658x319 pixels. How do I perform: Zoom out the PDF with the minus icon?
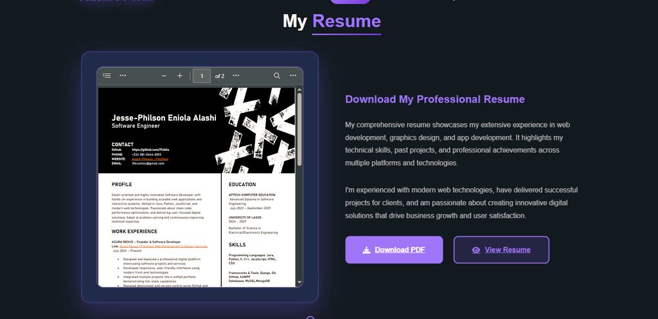[x=164, y=76]
